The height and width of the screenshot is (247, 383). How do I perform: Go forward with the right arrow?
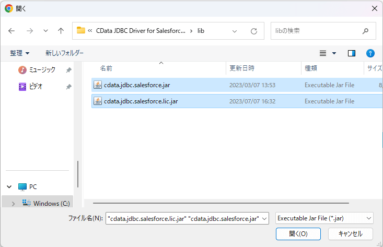tap(30, 31)
